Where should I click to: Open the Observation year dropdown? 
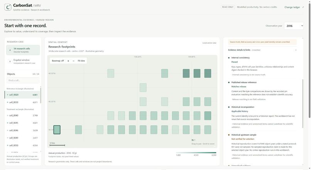pyautogui.click(x=294, y=26)
